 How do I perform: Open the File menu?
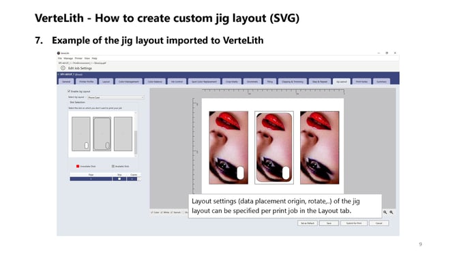click(60, 59)
